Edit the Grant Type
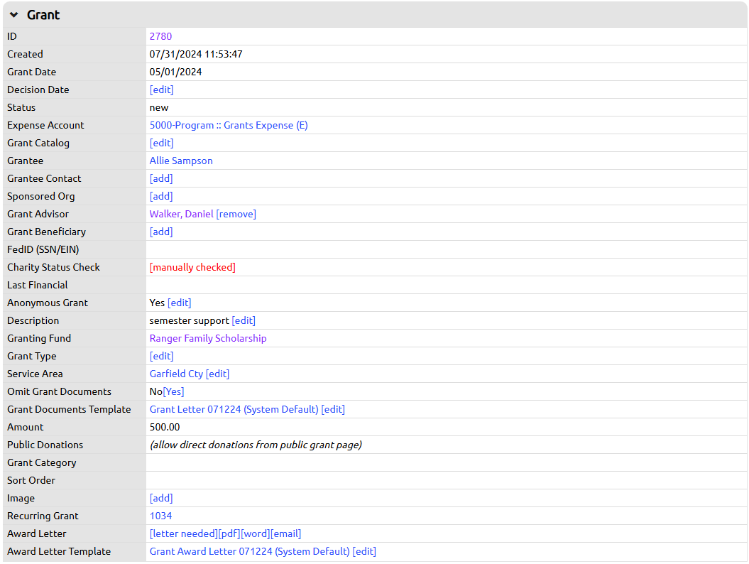749x564 pixels. click(161, 356)
